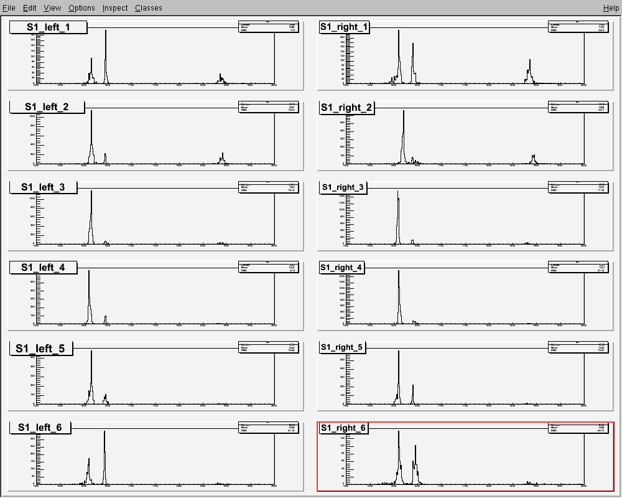Select the S1_left_5 histogram title
Screen dimensions: 622x498
click(41, 348)
